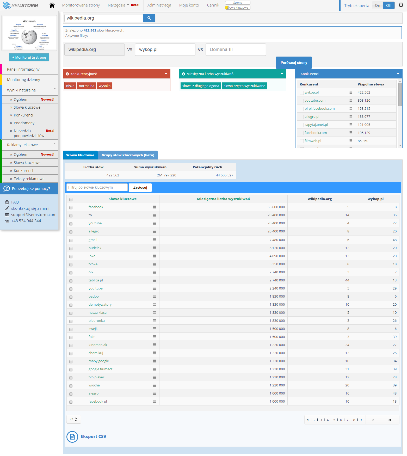Open list icon next to competitor allegro.pl
The width and height of the screenshot is (407, 456).
click(x=350, y=116)
